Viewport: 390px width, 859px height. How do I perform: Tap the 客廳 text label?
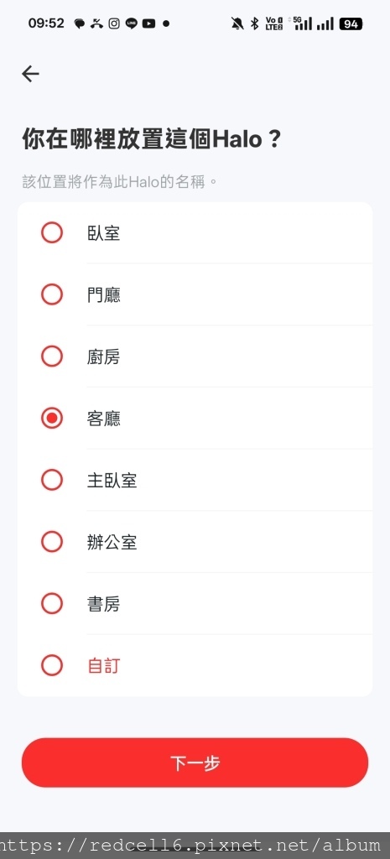point(103,419)
